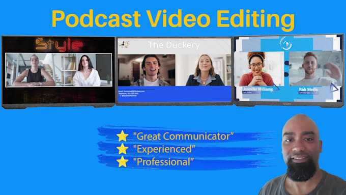Select the video of woman with glasses
Viewport: 346px width, 195px height.
pyautogui.click(x=259, y=69)
